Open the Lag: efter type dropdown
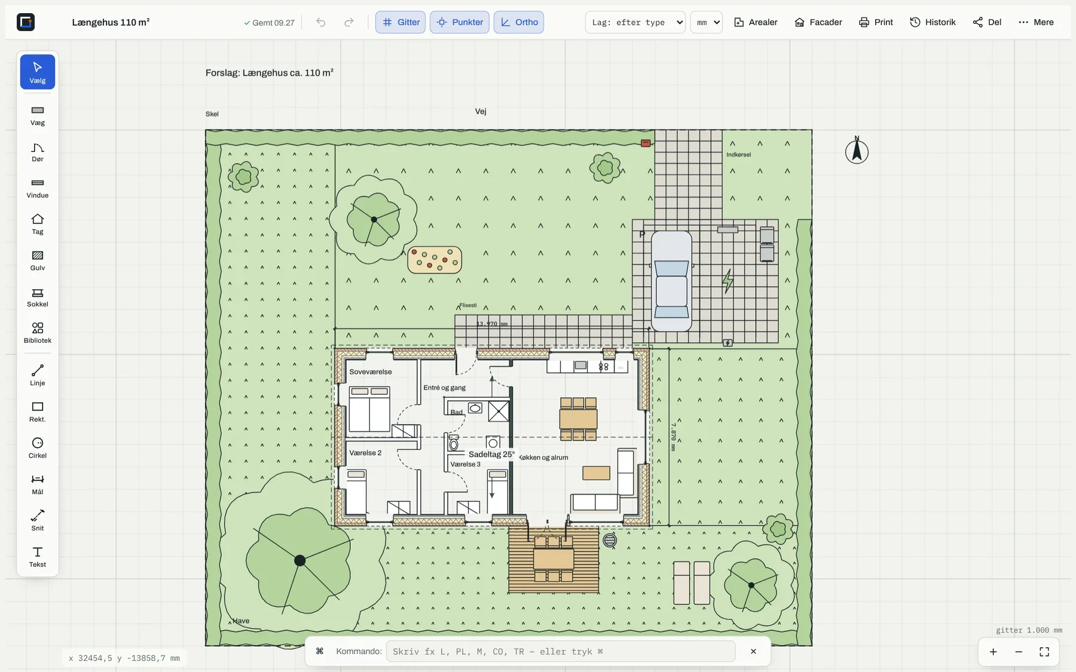 (635, 22)
